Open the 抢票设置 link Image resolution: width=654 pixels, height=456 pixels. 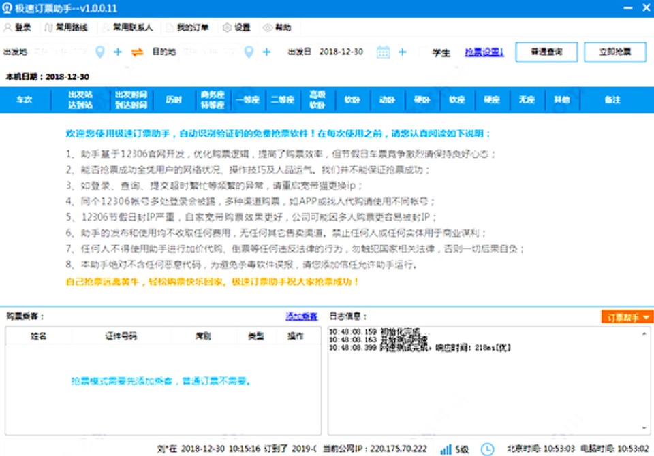pos(484,52)
